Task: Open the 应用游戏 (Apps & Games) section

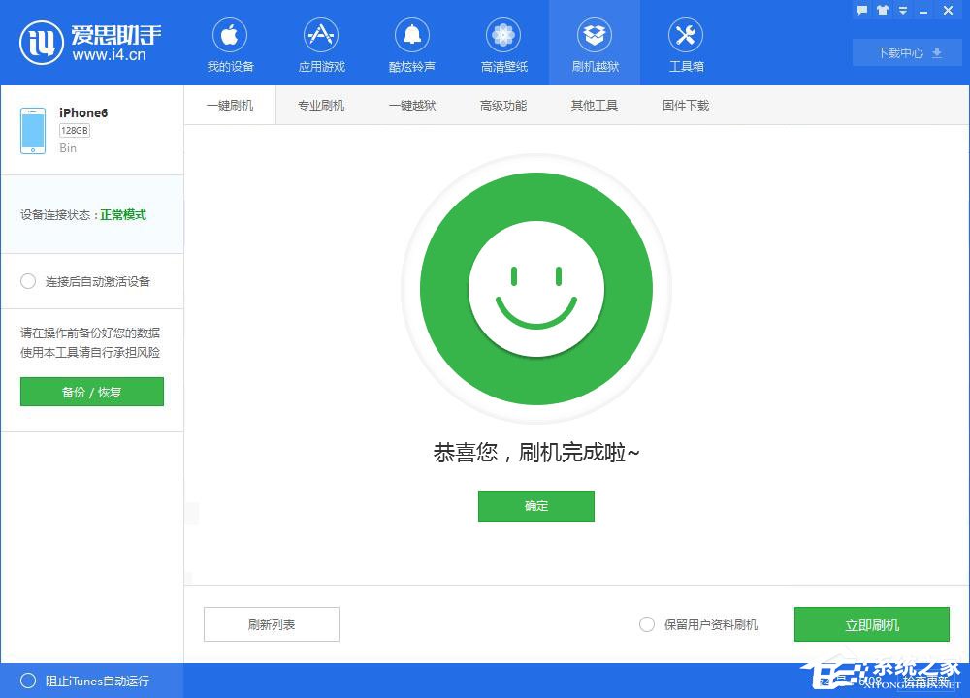Action: (x=320, y=43)
